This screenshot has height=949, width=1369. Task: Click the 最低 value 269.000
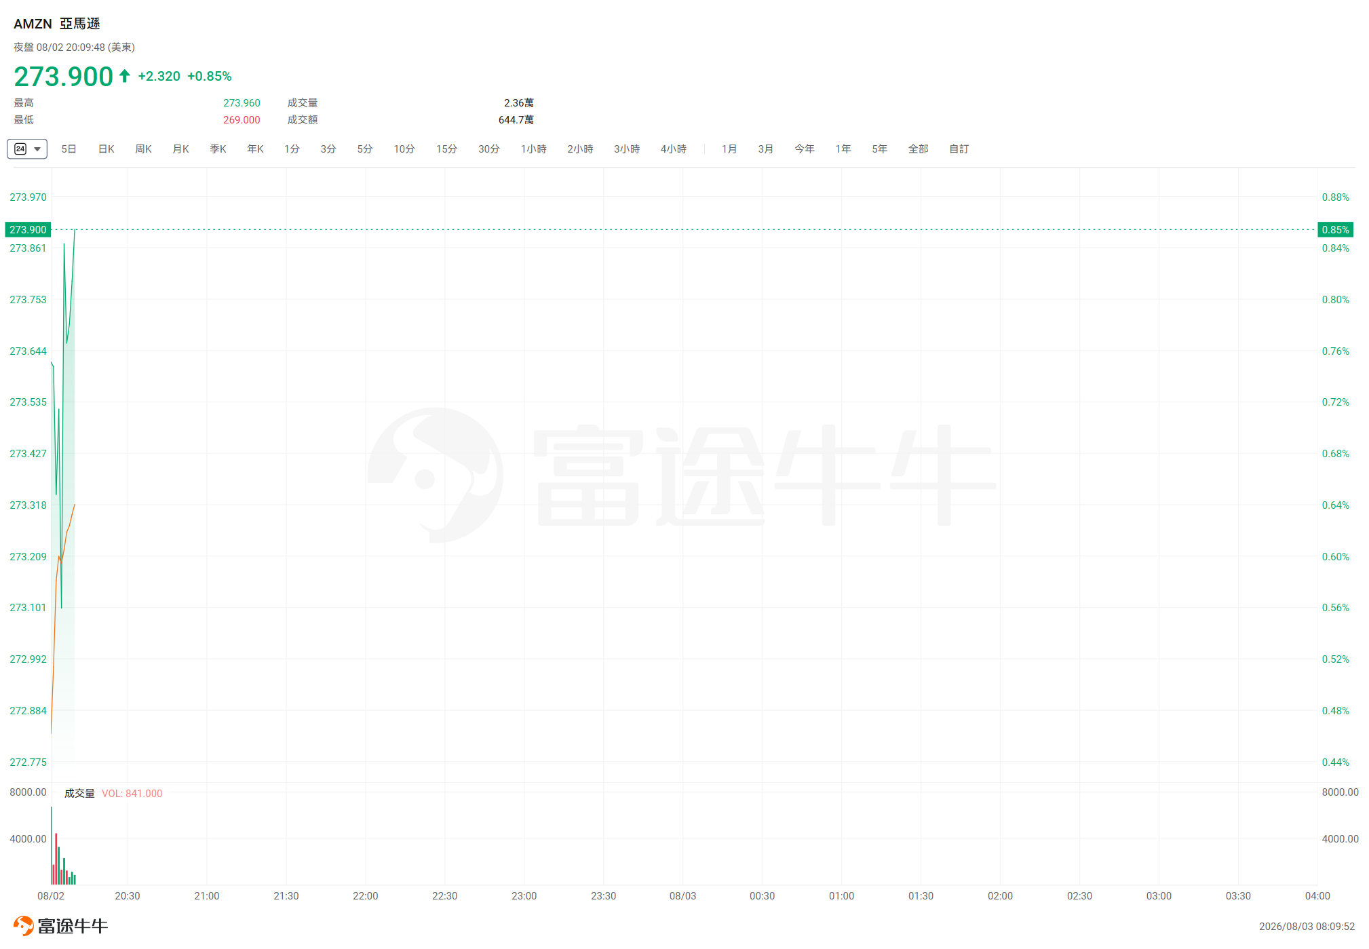[242, 120]
